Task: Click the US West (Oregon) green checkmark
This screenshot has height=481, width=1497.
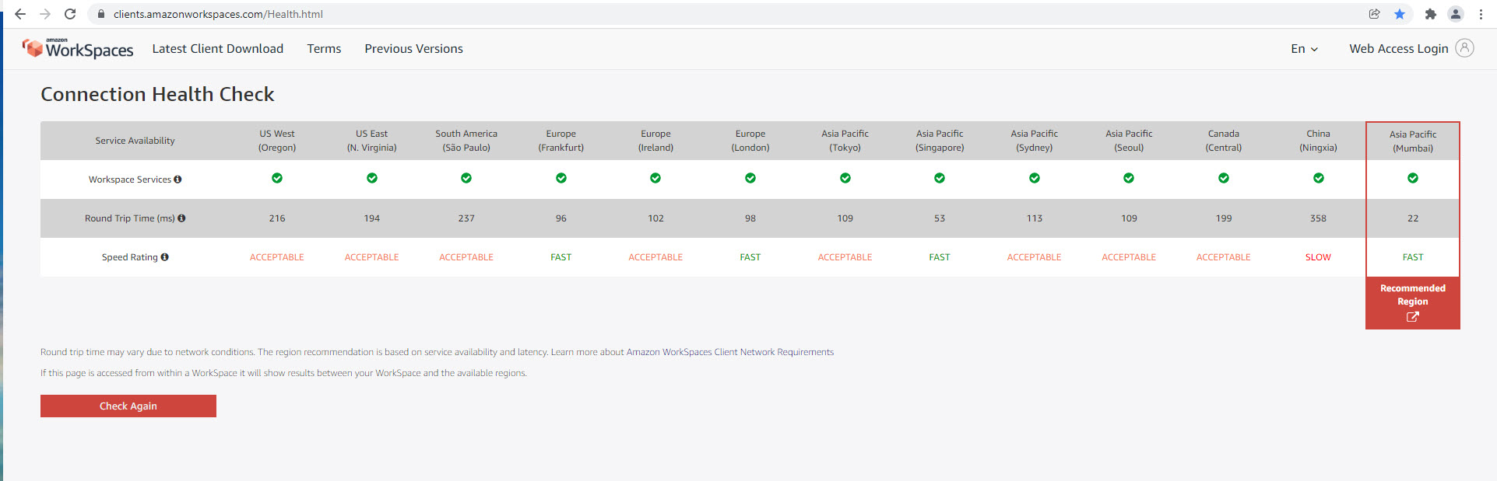Action: tap(277, 178)
